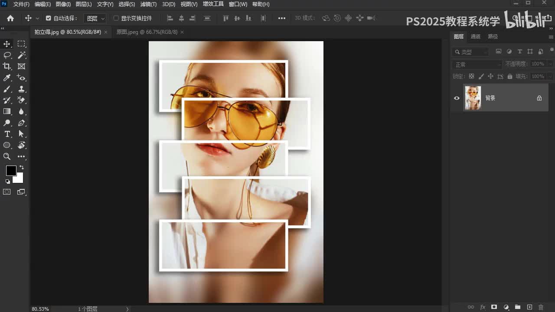
Task: Uncheck the 自动选择 checkbox
Action: (x=48, y=18)
